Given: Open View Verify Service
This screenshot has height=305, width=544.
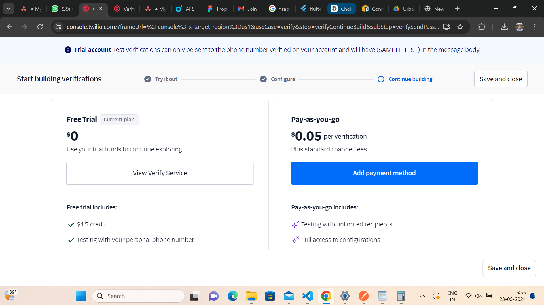Looking at the screenshot, I should [x=160, y=173].
